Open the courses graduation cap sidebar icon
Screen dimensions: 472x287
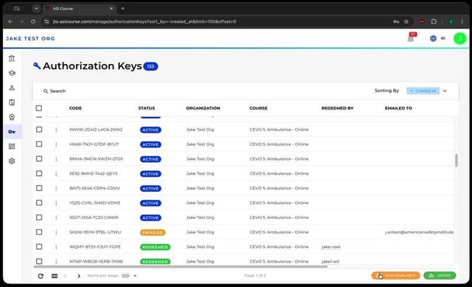(x=12, y=73)
